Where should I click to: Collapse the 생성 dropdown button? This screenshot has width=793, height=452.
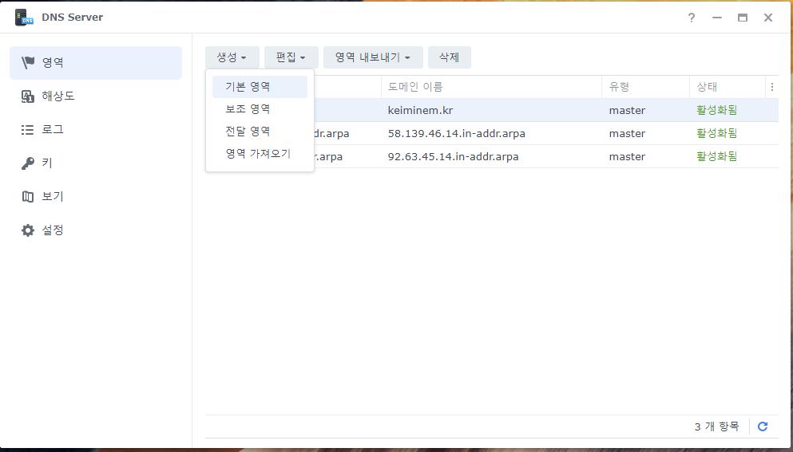coord(232,57)
